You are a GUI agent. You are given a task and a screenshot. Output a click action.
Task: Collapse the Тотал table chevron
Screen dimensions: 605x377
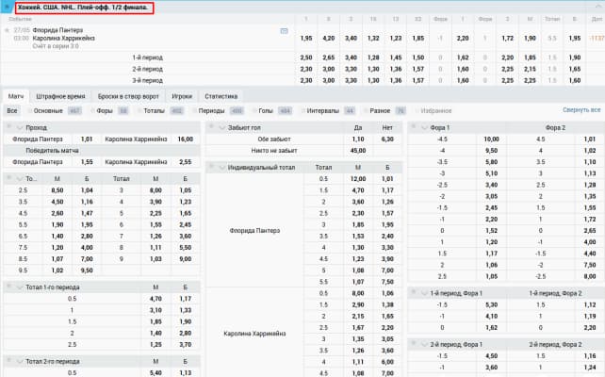[x=20, y=179]
